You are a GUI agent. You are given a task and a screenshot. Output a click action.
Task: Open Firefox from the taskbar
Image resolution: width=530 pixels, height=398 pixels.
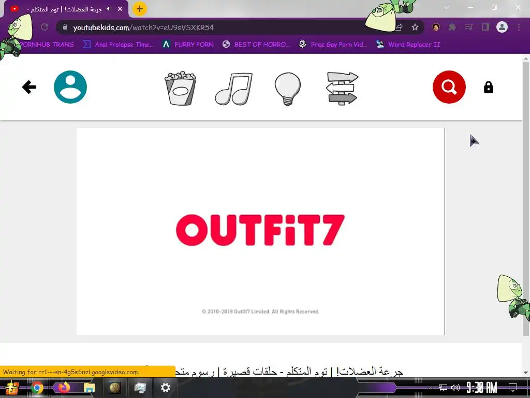[64, 388]
